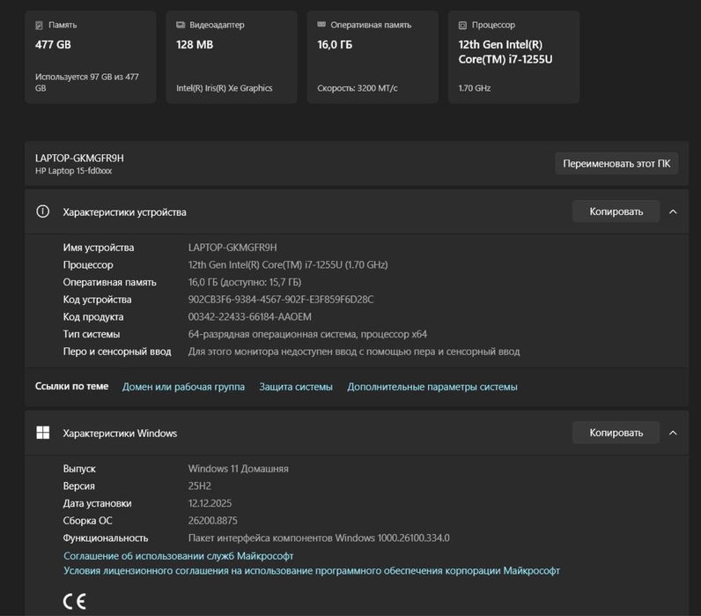Click the Выпуск label
This screenshot has height=616, width=701.
(x=79, y=469)
